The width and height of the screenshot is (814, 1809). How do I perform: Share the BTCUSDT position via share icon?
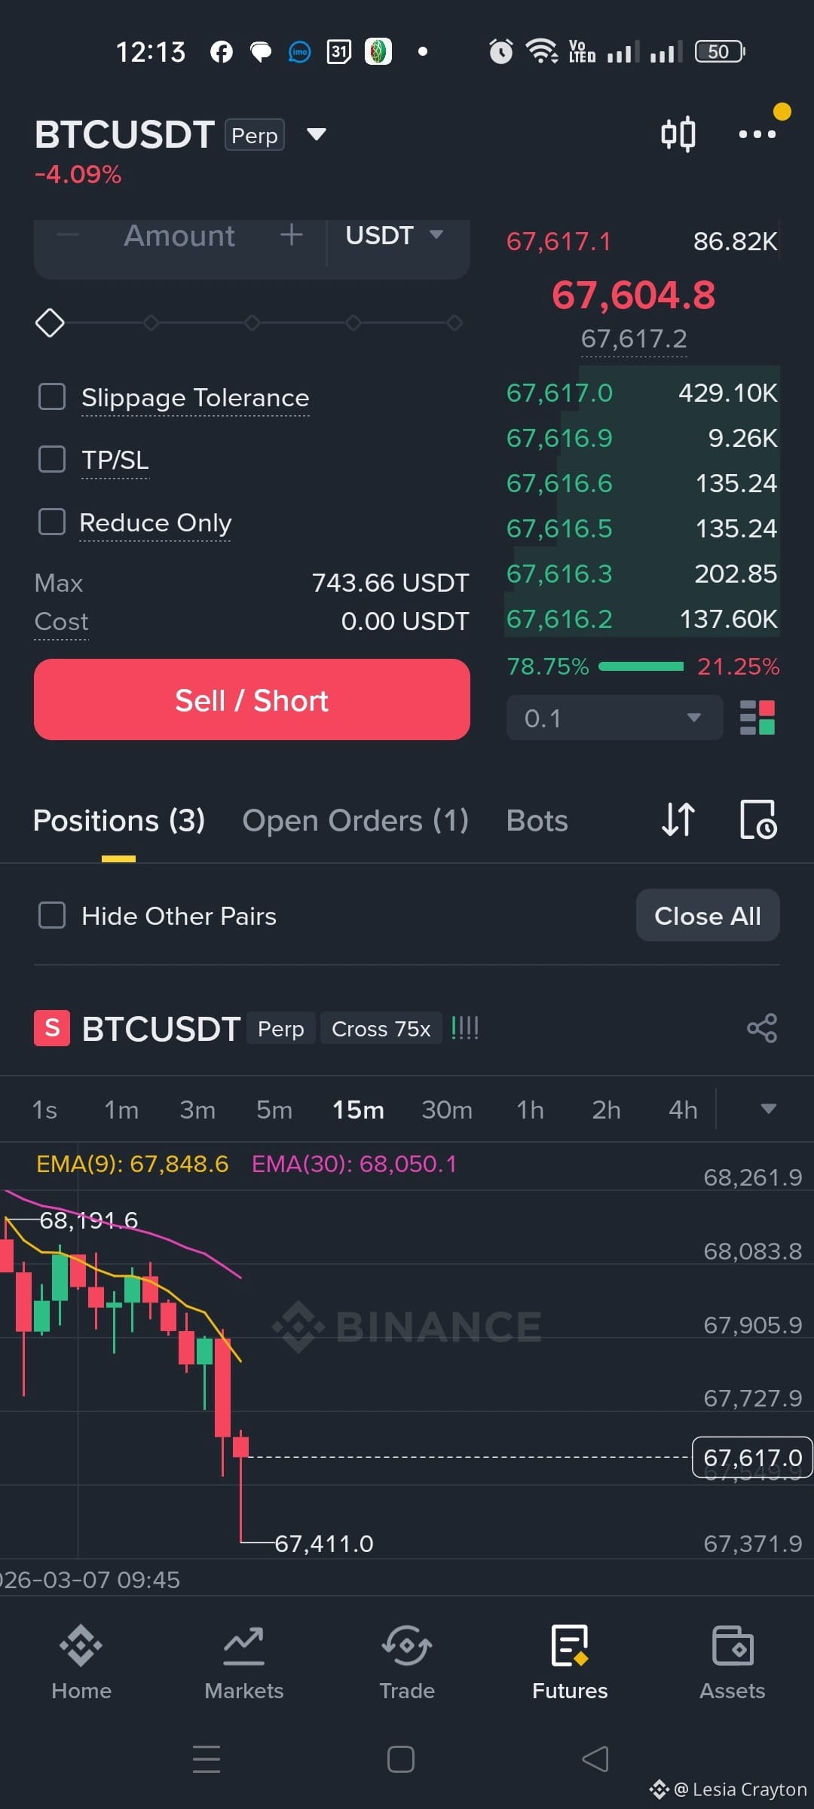click(762, 1028)
